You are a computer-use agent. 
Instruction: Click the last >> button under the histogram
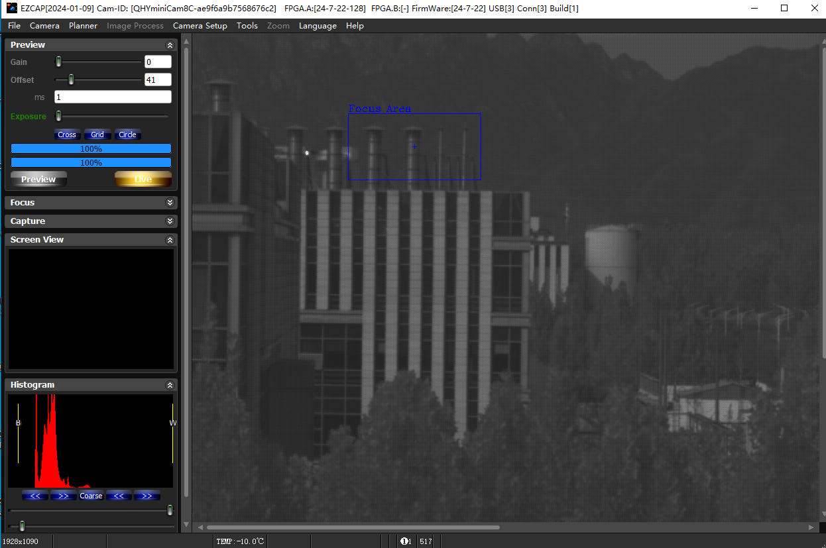click(x=147, y=496)
